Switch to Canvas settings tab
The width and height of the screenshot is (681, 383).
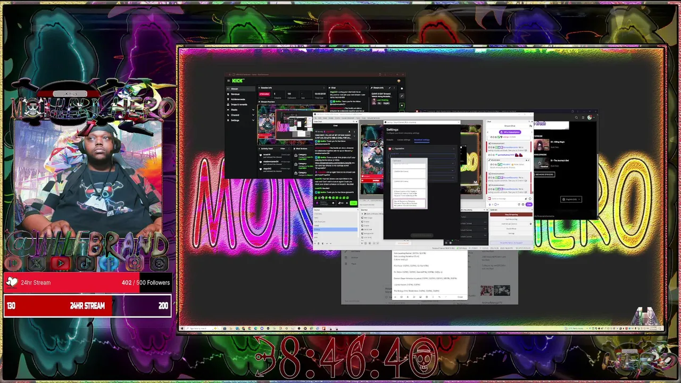[x=404, y=140]
